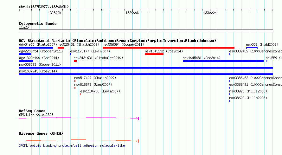Image resolution: width=282 pixels, height=155 pixels.
Task: Click the 11q25 band label
Action: tap(24, 27)
